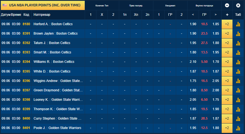Click the Датум column header
This screenshot has width=245, height=134.
(6, 15)
